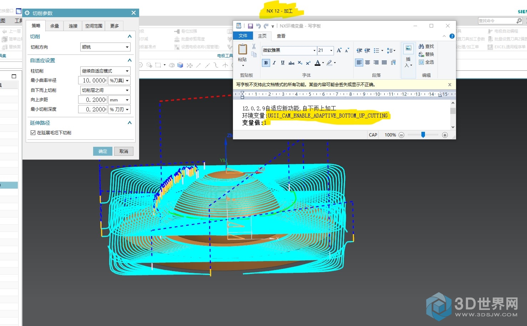Align text right in WordPad
Viewport: 527px width, 326px height.
click(x=376, y=62)
